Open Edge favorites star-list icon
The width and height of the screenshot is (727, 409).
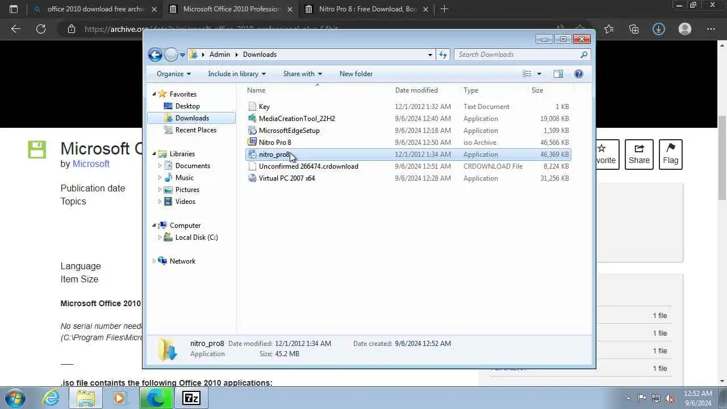coord(609,29)
